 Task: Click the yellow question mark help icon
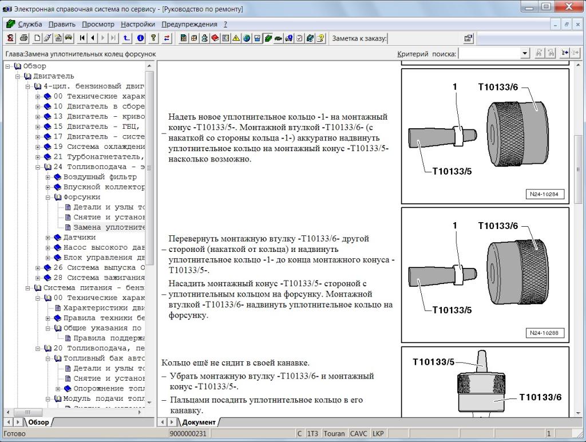[x=153, y=38]
